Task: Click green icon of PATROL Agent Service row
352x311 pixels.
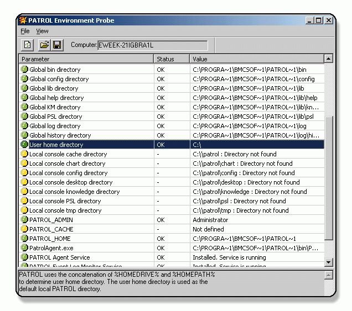Action: 24,257
